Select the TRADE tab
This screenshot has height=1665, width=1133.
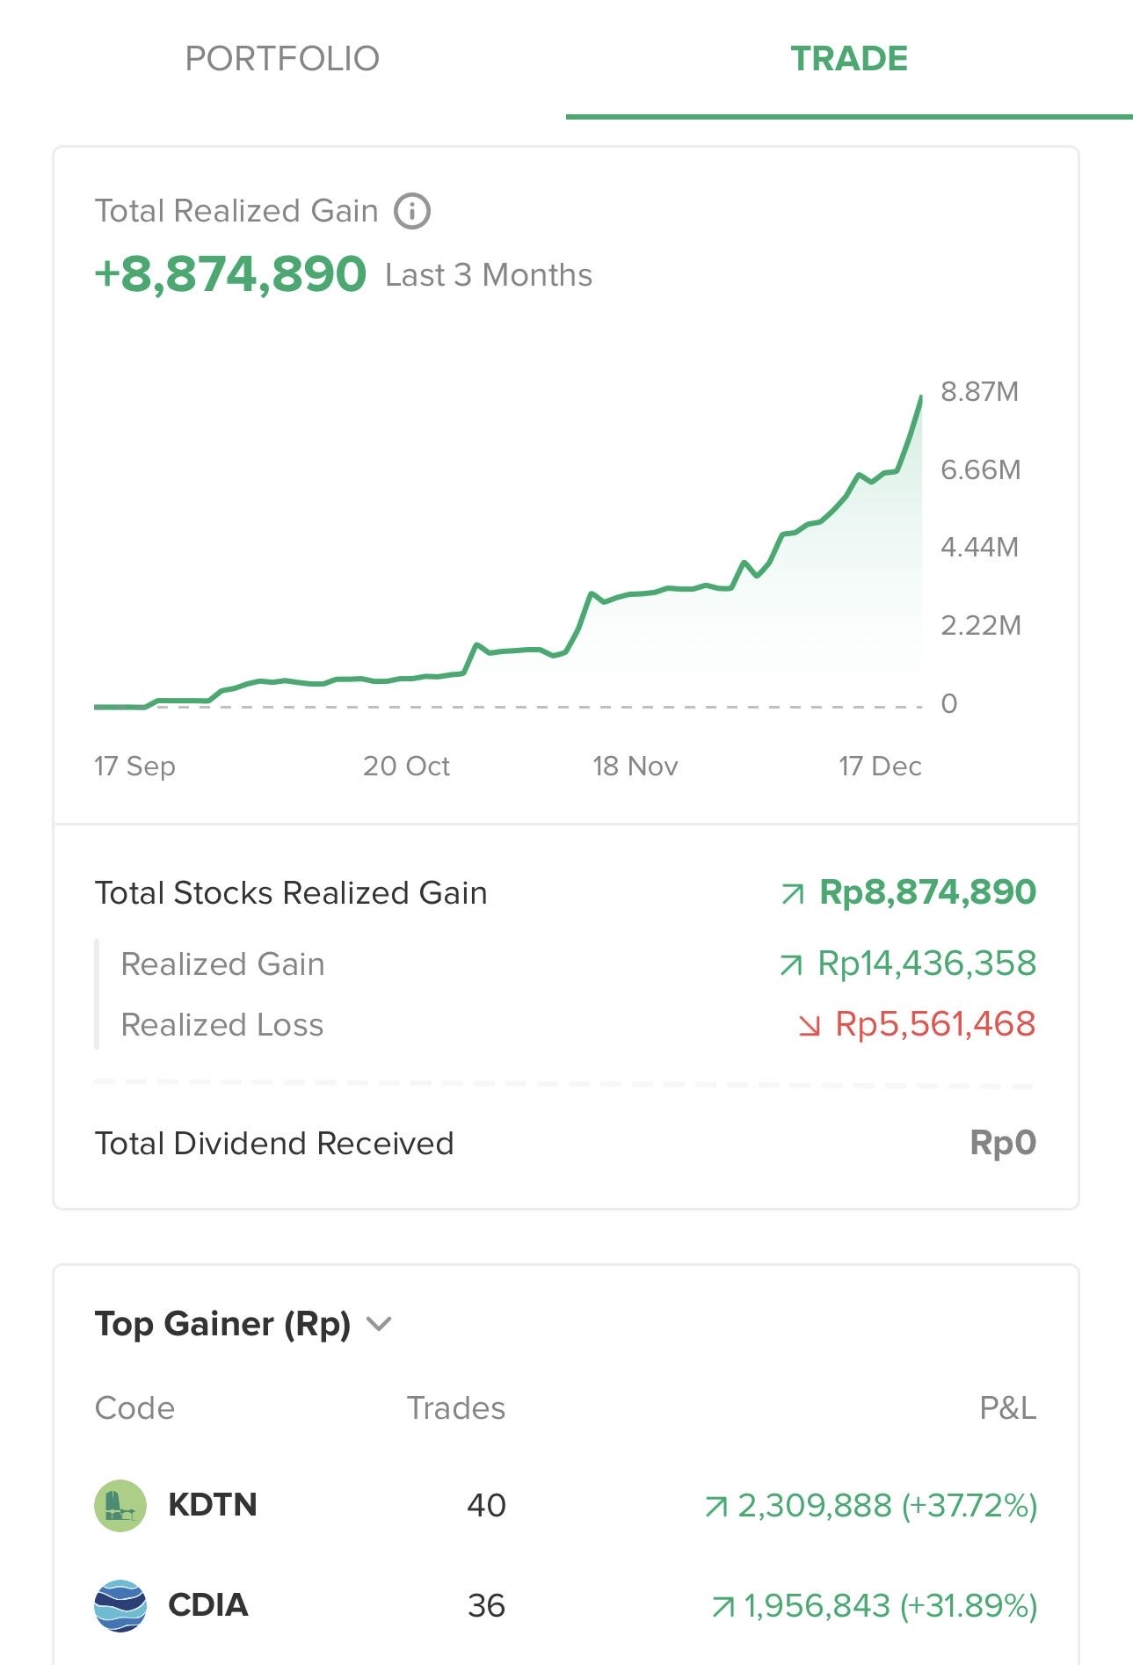pyautogui.click(x=848, y=59)
